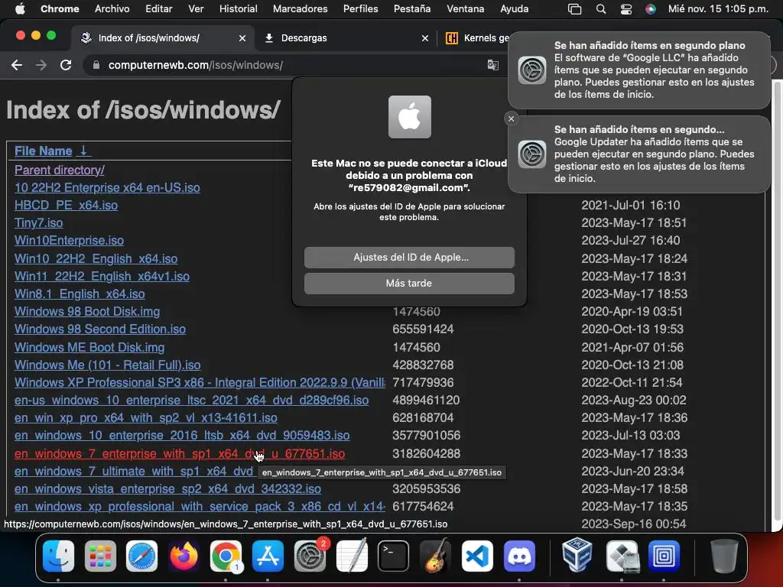The width and height of the screenshot is (783, 587).
Task: Close the Descargas tab
Action: (425, 38)
